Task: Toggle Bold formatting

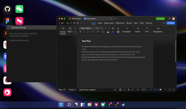Action: [x=80, y=32]
